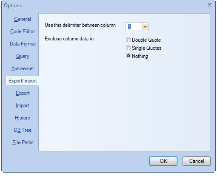Switch to the Code Editor tab
Screen dimensions: 217x176
pos(23,31)
